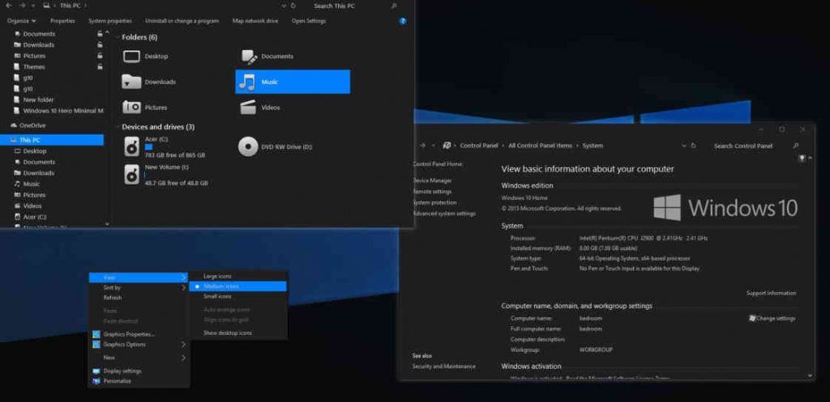Click Control Panel Home link
The height and width of the screenshot is (402, 830).
438,164
